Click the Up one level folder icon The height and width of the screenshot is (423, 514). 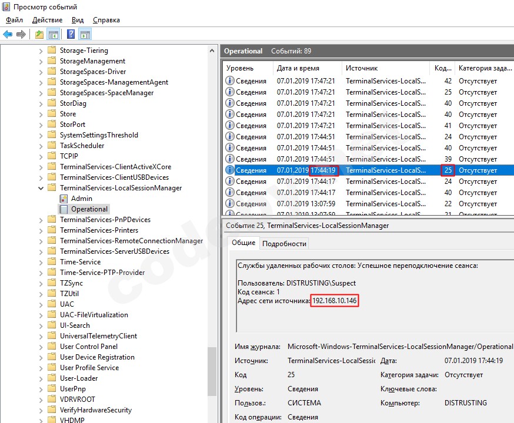[x=39, y=35]
